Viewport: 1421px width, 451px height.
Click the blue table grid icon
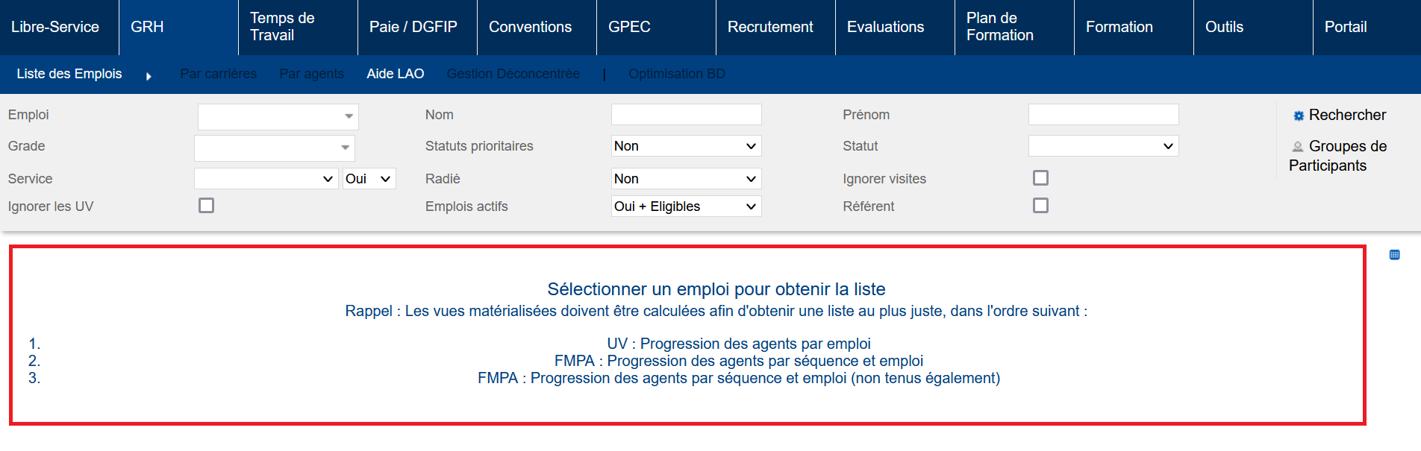tap(1394, 255)
